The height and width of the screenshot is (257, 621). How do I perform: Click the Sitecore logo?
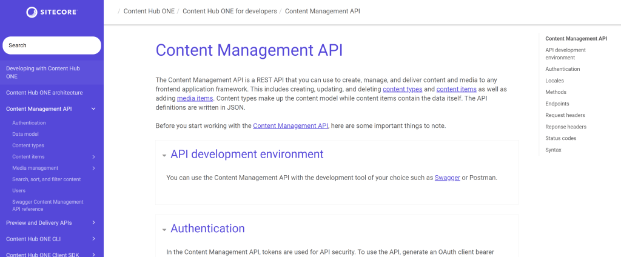click(x=52, y=12)
